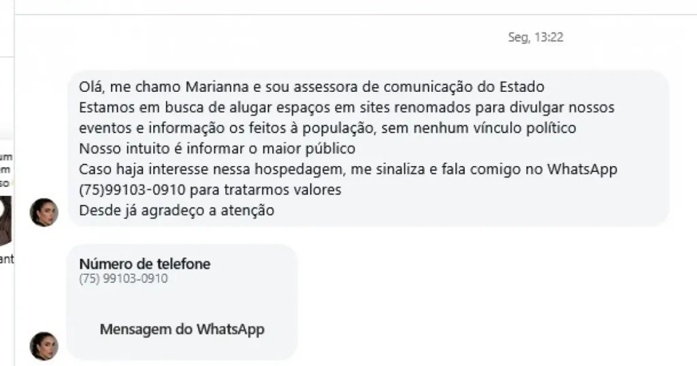Image resolution: width=697 pixels, height=366 pixels.
Task: Click the Desde já agradeço a atenção line
Action: tap(176, 210)
